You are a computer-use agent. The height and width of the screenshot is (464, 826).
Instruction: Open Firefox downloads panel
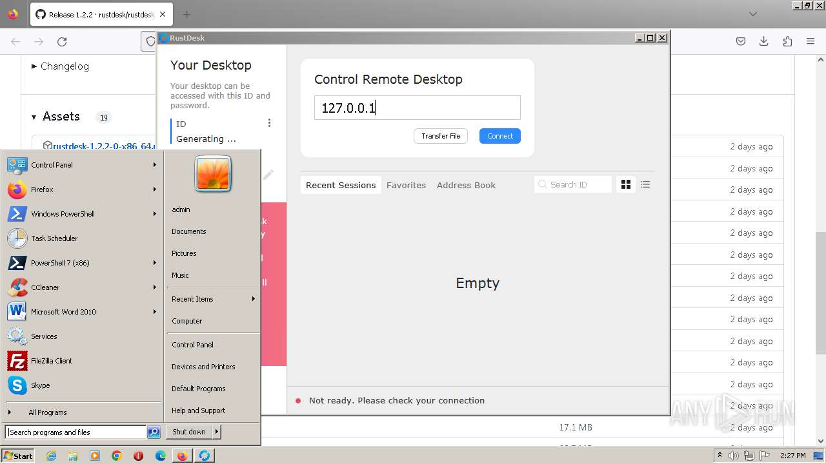(764, 41)
